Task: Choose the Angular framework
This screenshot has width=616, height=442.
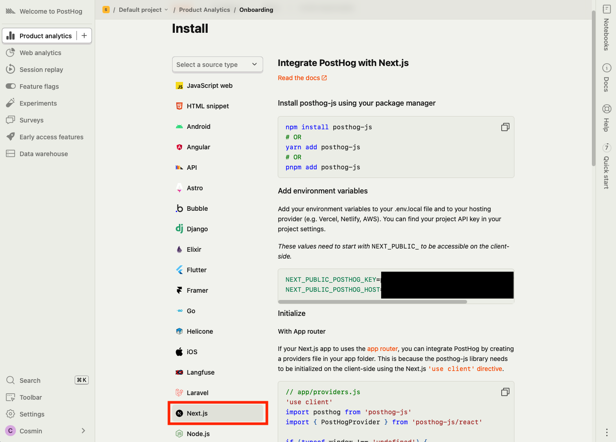Action: click(218, 147)
